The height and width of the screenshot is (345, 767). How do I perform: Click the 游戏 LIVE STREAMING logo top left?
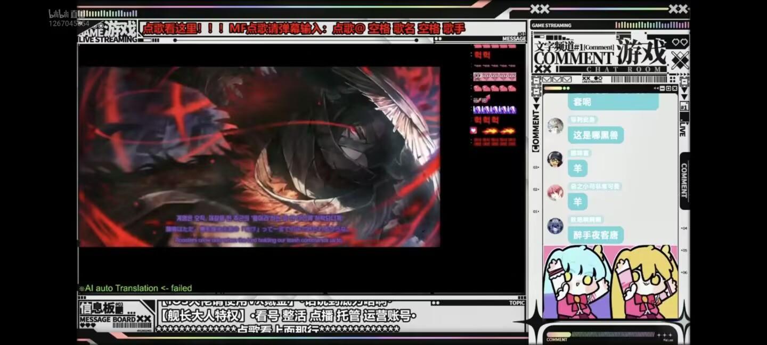(x=108, y=32)
